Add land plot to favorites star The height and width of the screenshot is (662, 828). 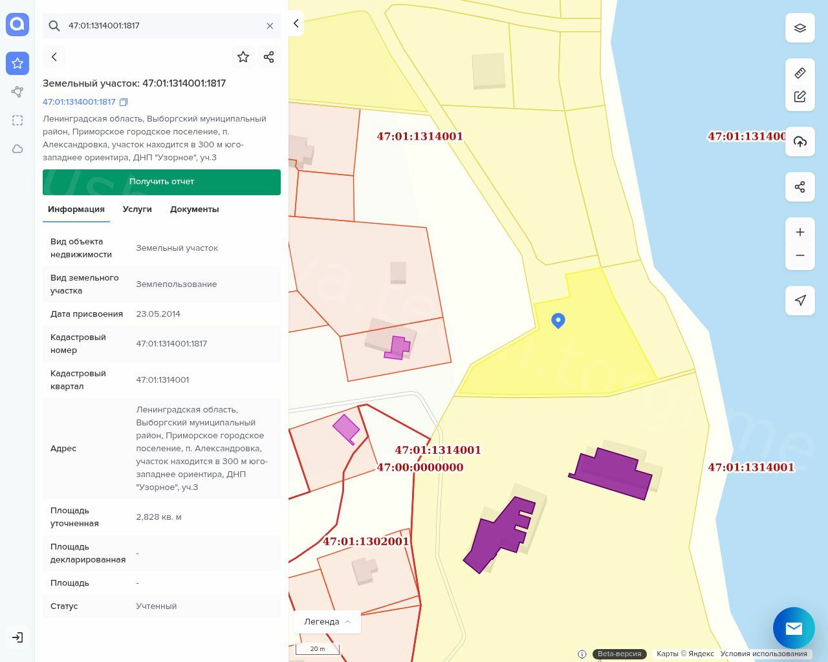(x=243, y=57)
